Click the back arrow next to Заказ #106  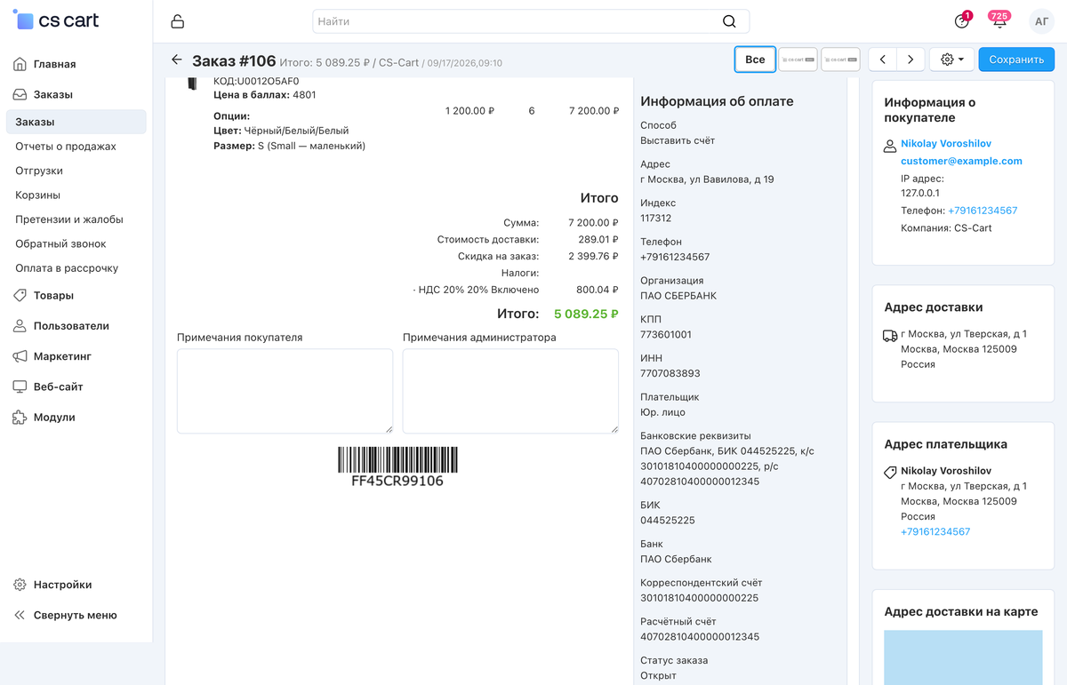(x=176, y=60)
